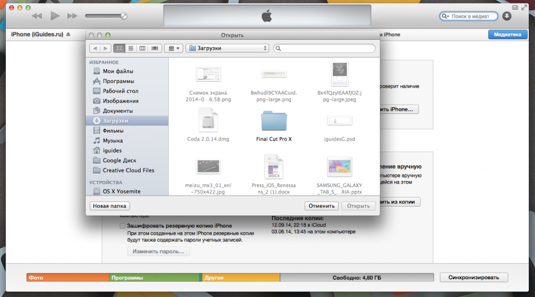Switch file dialog to list view

pos(131,48)
